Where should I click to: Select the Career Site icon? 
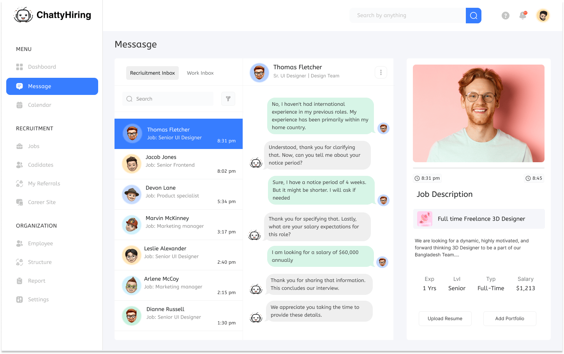19,202
